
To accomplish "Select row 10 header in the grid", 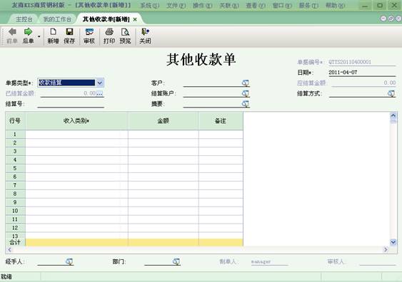I will pos(15,211).
